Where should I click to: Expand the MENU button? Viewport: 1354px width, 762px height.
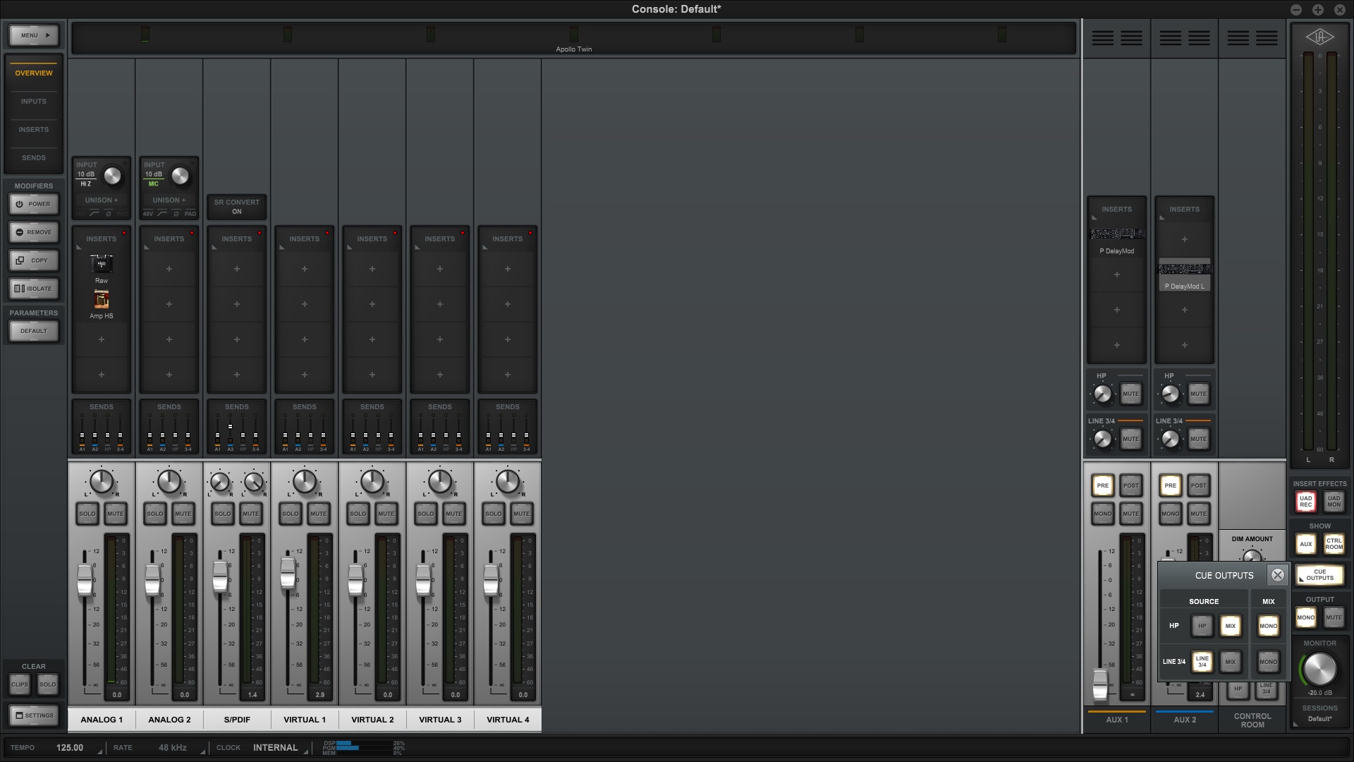click(33, 35)
